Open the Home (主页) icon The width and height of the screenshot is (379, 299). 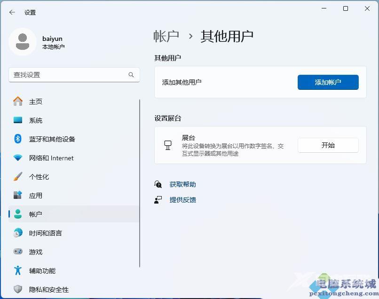tap(18, 101)
